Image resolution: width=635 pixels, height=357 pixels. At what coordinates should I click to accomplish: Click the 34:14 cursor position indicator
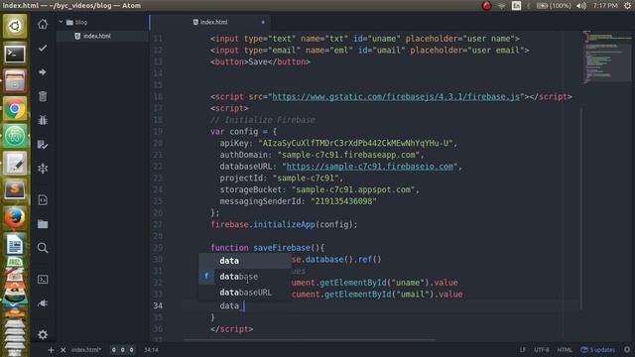tap(151, 350)
